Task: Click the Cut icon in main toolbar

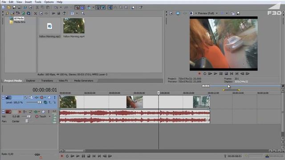Action: point(37,8)
